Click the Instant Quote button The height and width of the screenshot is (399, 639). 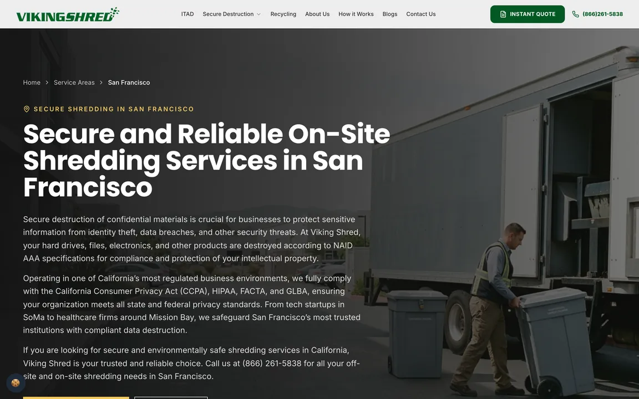[x=528, y=14]
